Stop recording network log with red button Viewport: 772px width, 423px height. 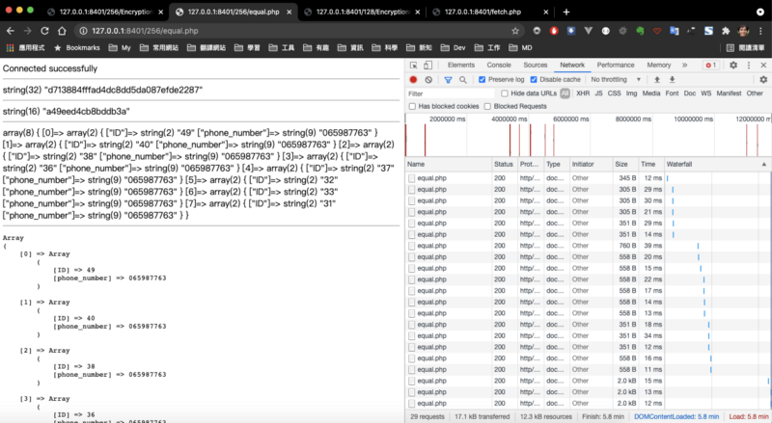click(413, 80)
